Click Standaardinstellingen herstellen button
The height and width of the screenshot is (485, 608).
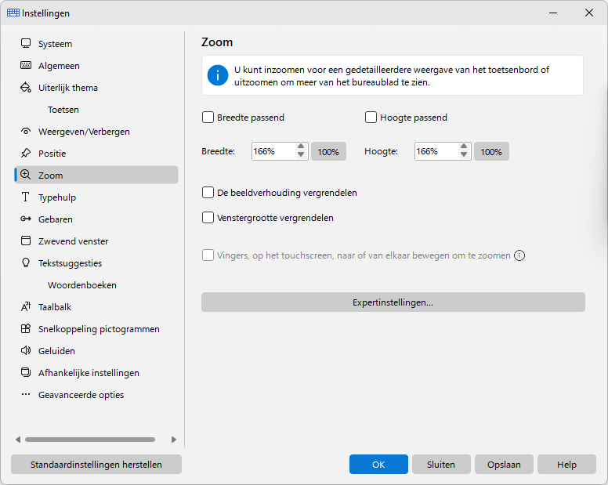96,464
